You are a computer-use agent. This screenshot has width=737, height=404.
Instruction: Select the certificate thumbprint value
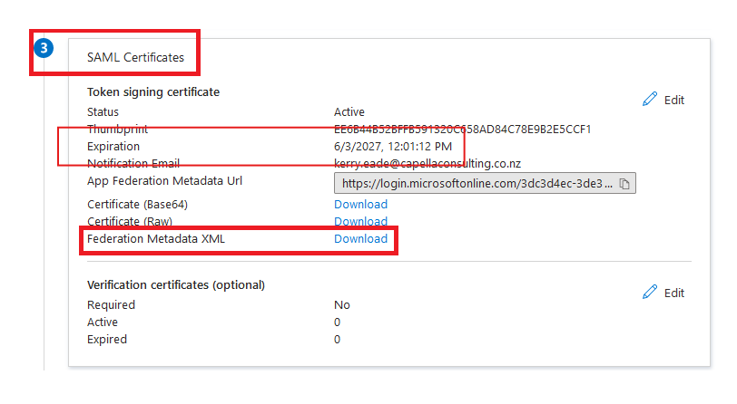click(462, 129)
